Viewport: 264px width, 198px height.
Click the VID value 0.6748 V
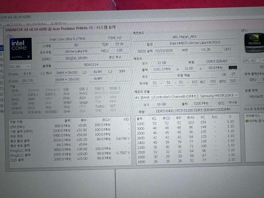(x=123, y=139)
